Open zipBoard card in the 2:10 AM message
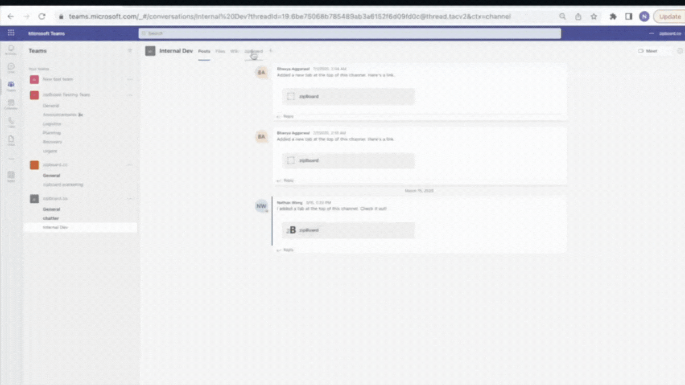Screen dimensions: 685x385 tap(348, 160)
